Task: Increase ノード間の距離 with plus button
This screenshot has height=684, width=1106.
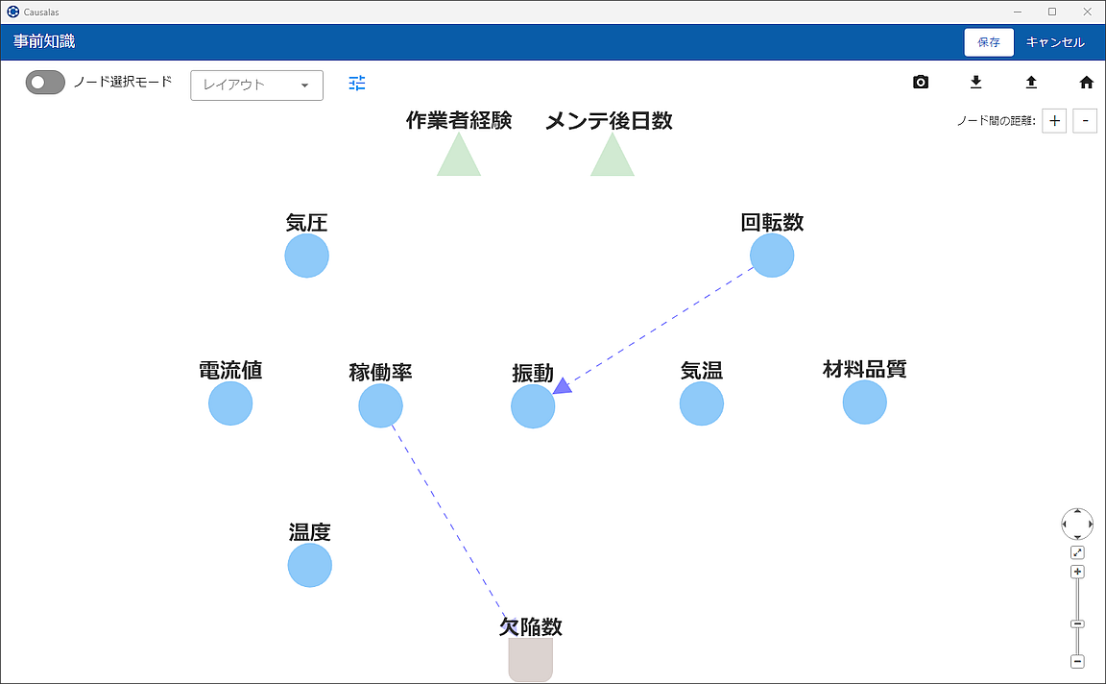Action: click(1054, 121)
